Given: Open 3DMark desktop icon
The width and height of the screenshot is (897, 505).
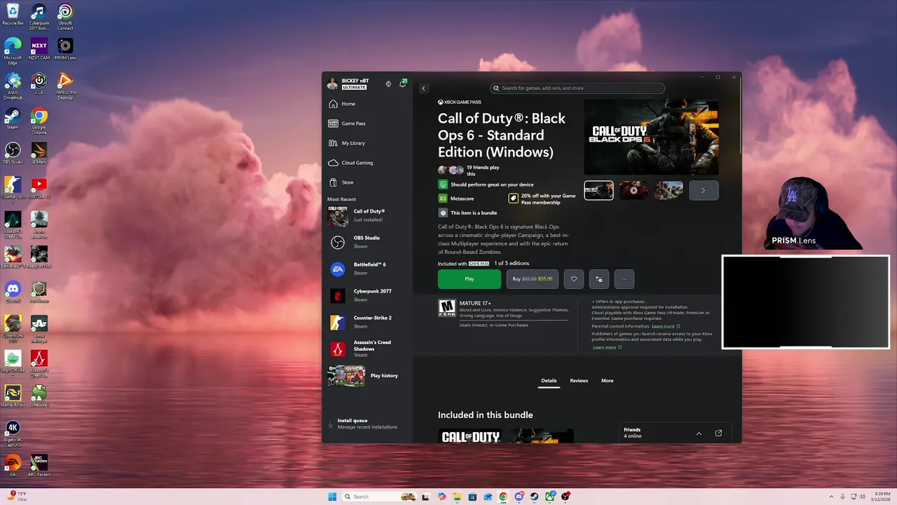Looking at the screenshot, I should pos(39,153).
